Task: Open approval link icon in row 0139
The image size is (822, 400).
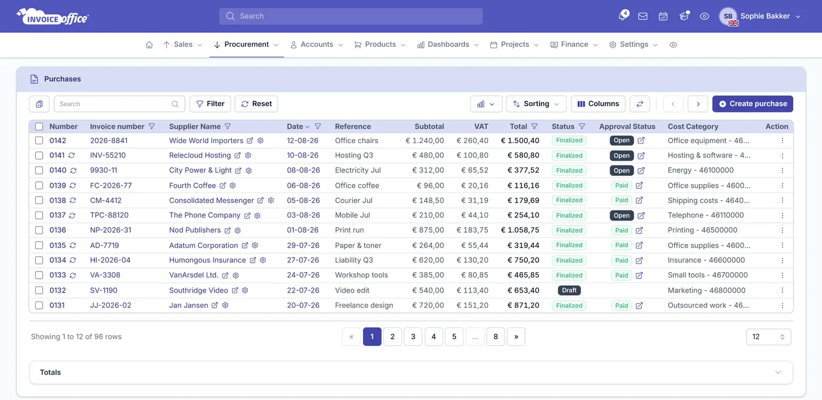Action: [x=639, y=185]
